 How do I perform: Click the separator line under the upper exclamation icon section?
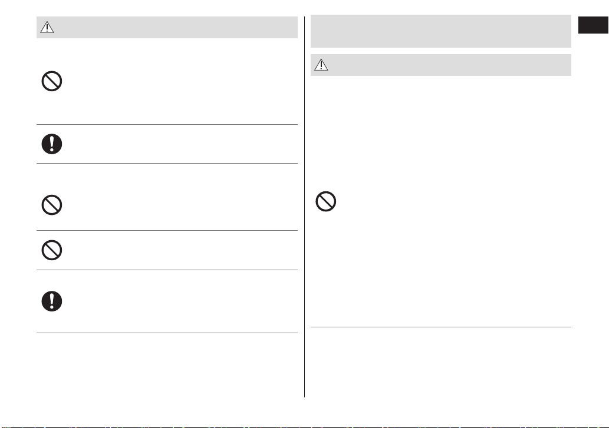167,163
